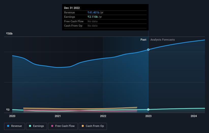
Task: Toggle the Earnings legend button
Action: [x=36, y=126]
